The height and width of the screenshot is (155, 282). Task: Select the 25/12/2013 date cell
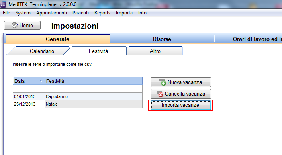point(29,104)
